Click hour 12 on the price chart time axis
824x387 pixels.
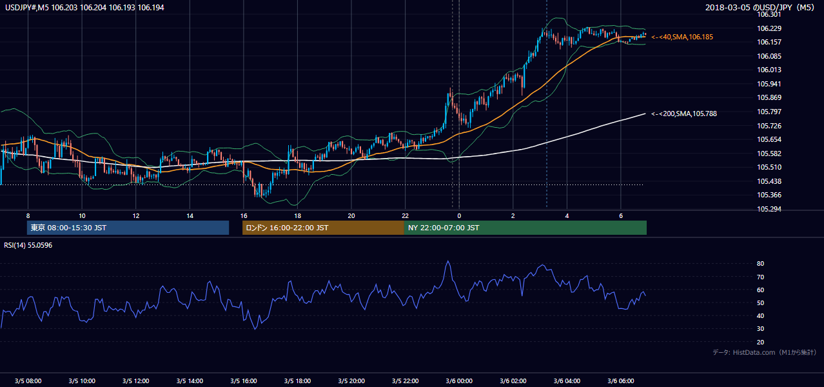(x=135, y=215)
